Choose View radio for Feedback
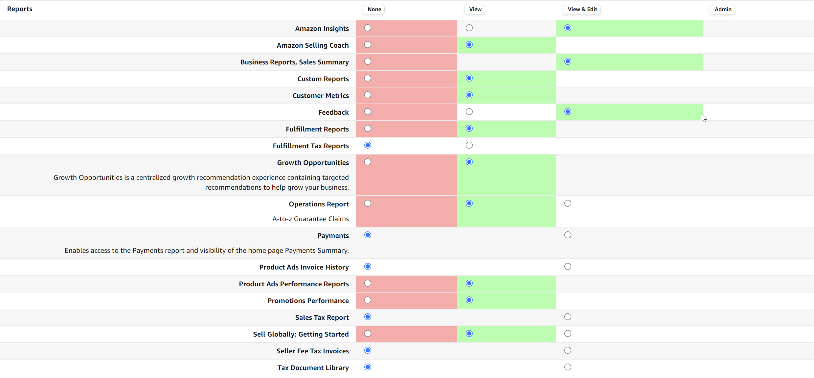Viewport: 814px width, 378px height. 469,112
